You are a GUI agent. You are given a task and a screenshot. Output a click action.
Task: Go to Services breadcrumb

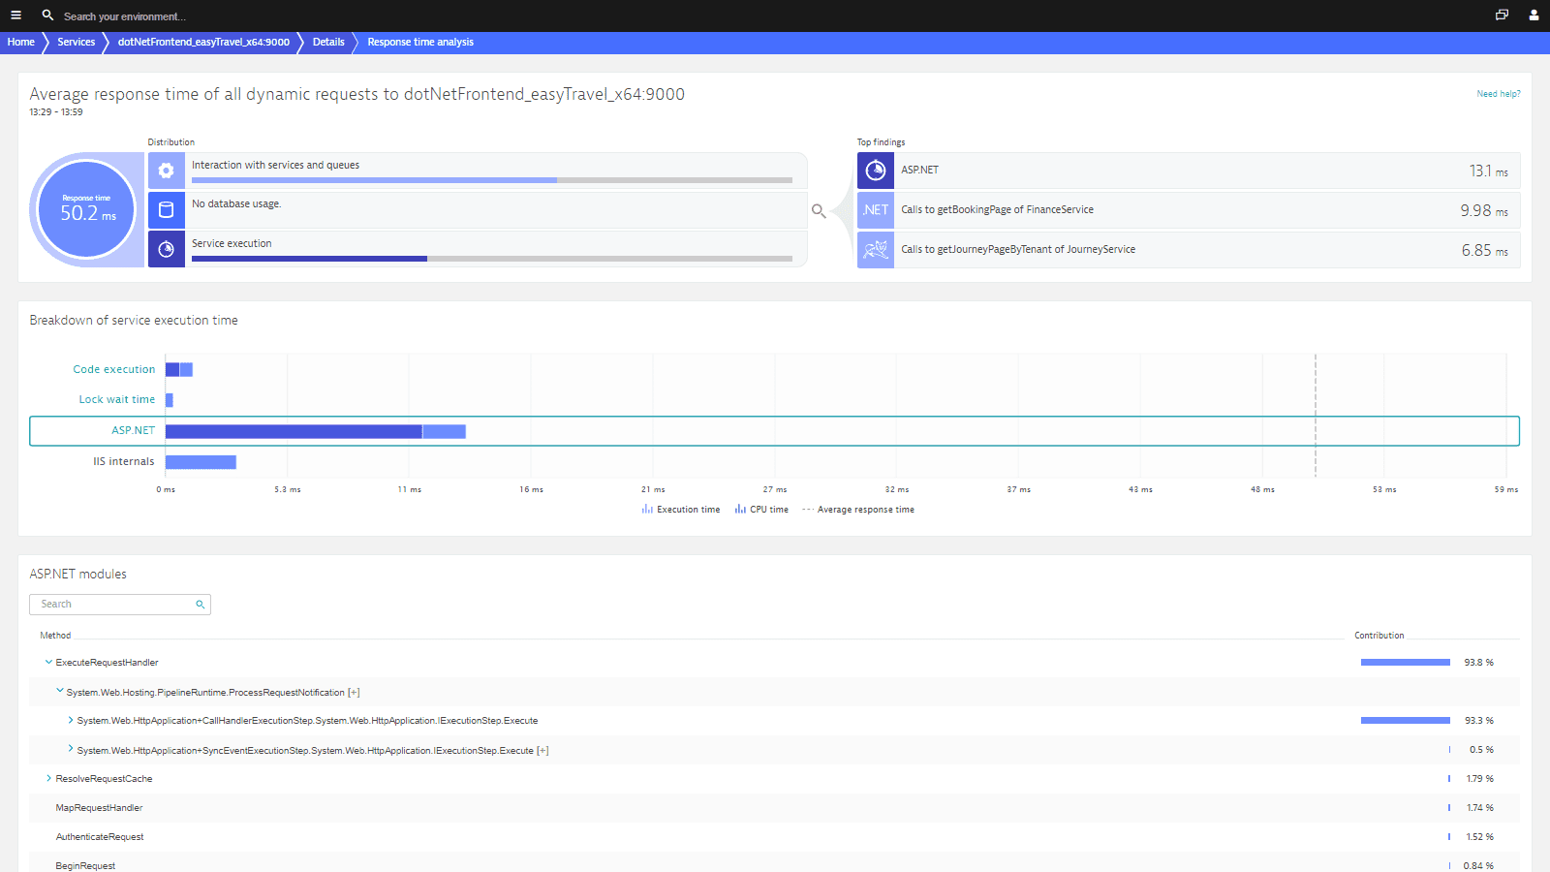(76, 43)
